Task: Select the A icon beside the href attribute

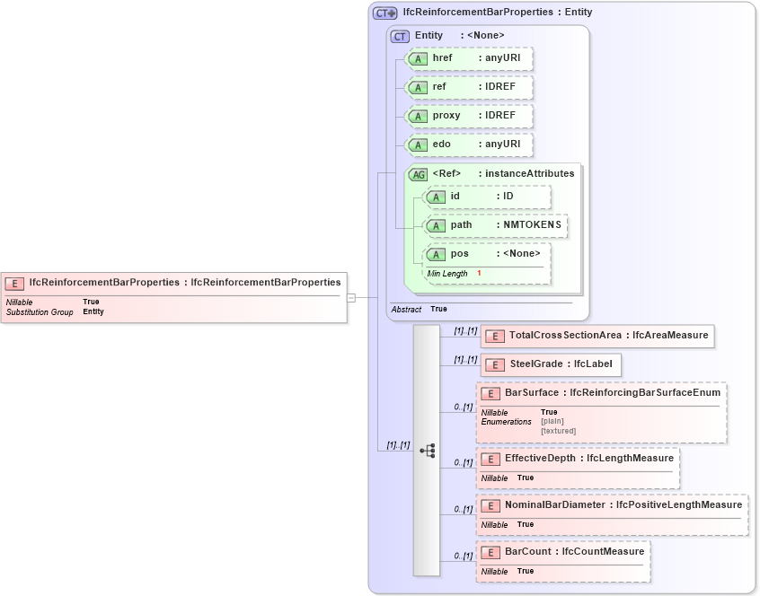Action: [417, 59]
